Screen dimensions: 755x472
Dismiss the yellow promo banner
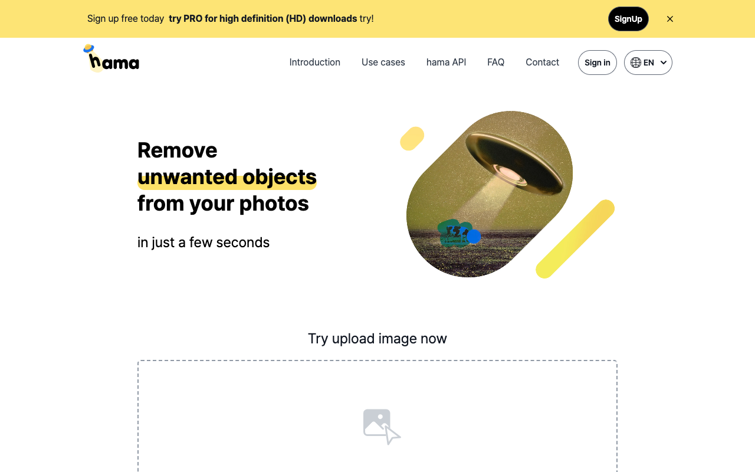click(670, 19)
